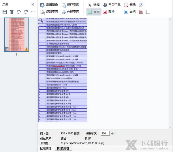Switch to 图像属性 tab

pos(63,148)
